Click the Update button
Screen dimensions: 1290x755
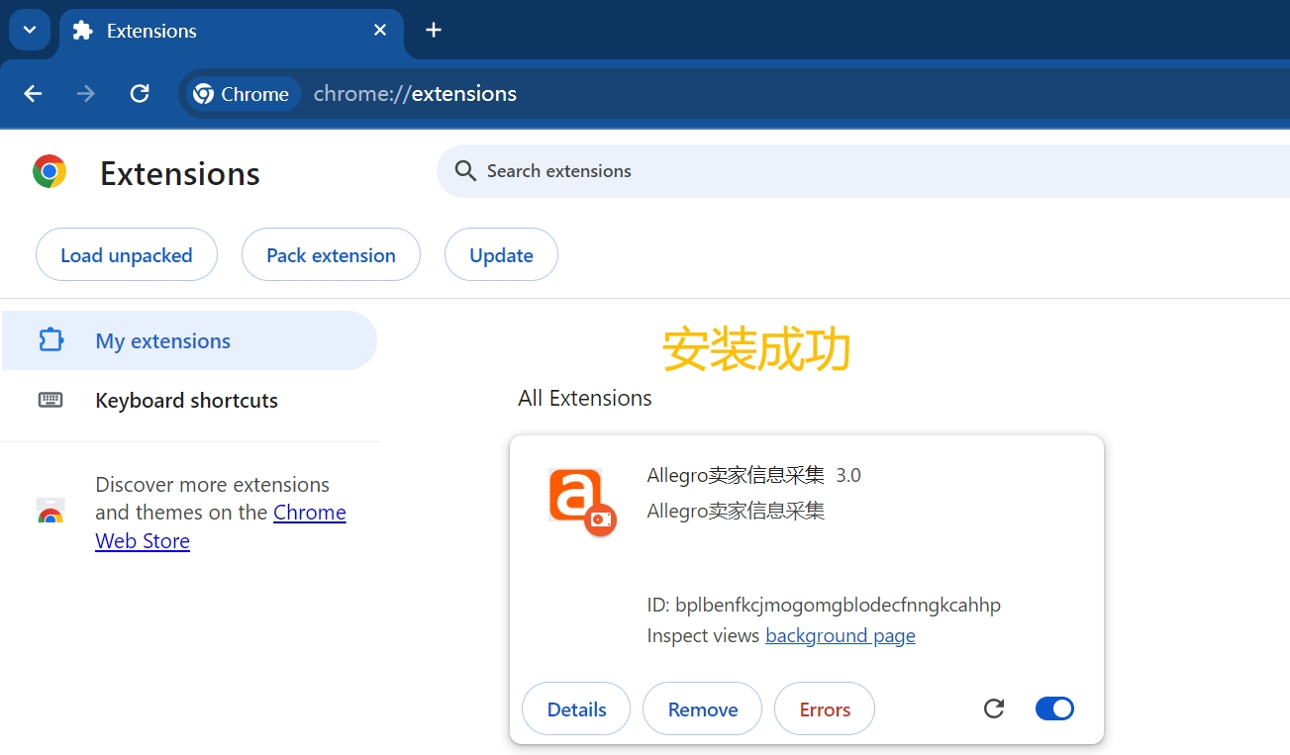click(x=501, y=255)
